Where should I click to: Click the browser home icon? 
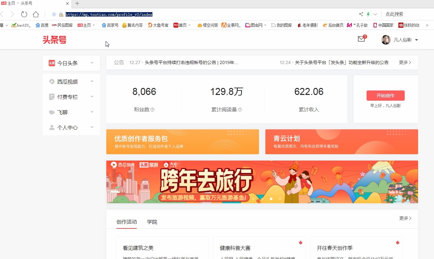[36, 14]
